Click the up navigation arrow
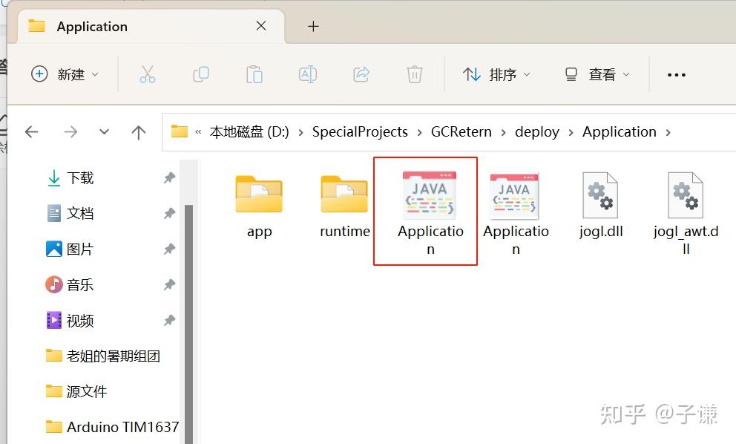This screenshot has width=736, height=444. [138, 131]
